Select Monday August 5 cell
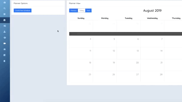The width and height of the screenshot is (182, 102). pyautogui.click(x=105, y=41)
